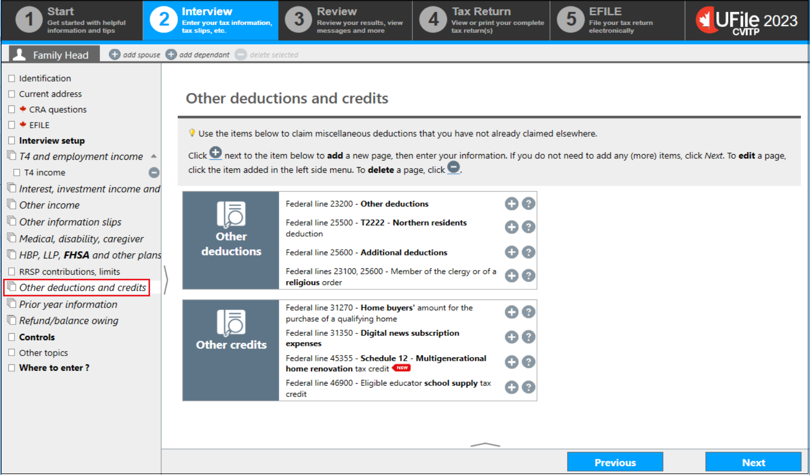Open Medical, disability, caregiver group
The image size is (810, 475).
[x=81, y=239]
